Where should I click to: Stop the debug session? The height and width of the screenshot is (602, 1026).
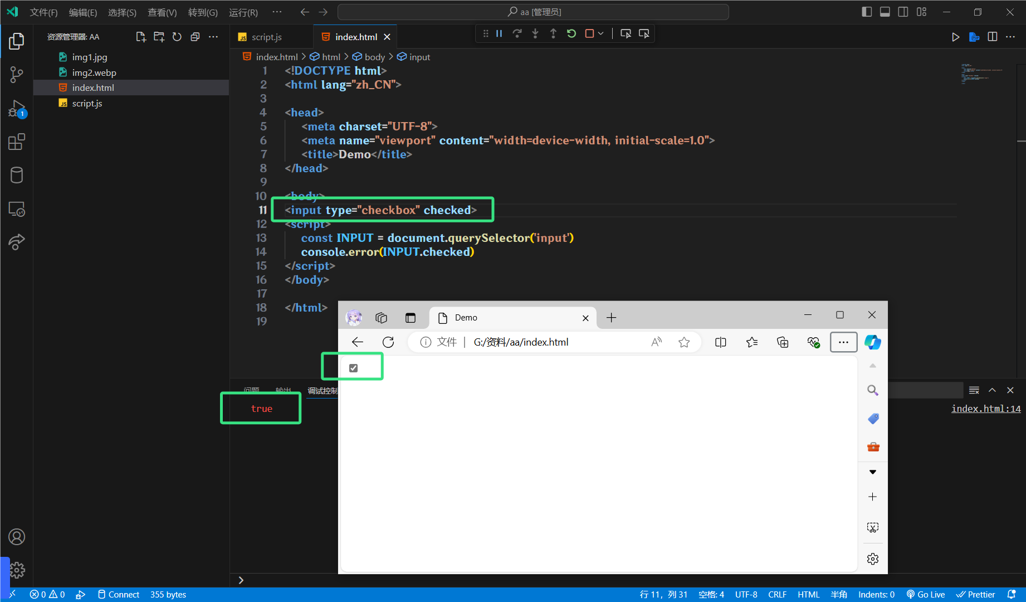coord(589,33)
